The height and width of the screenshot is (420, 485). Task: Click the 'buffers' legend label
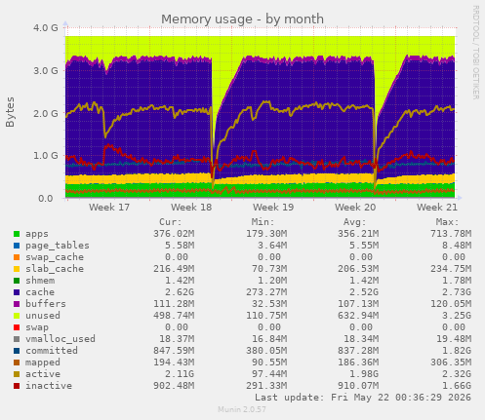(x=46, y=304)
